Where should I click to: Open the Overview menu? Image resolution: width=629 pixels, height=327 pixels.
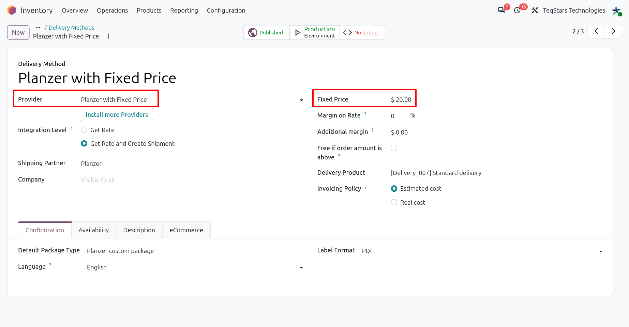[75, 11]
